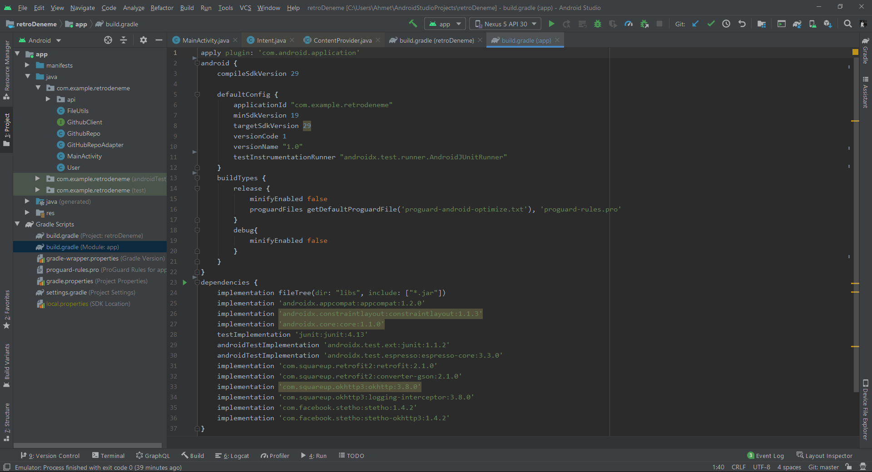Run the app with the green play button
Screen dimensions: 872x472
click(551, 24)
